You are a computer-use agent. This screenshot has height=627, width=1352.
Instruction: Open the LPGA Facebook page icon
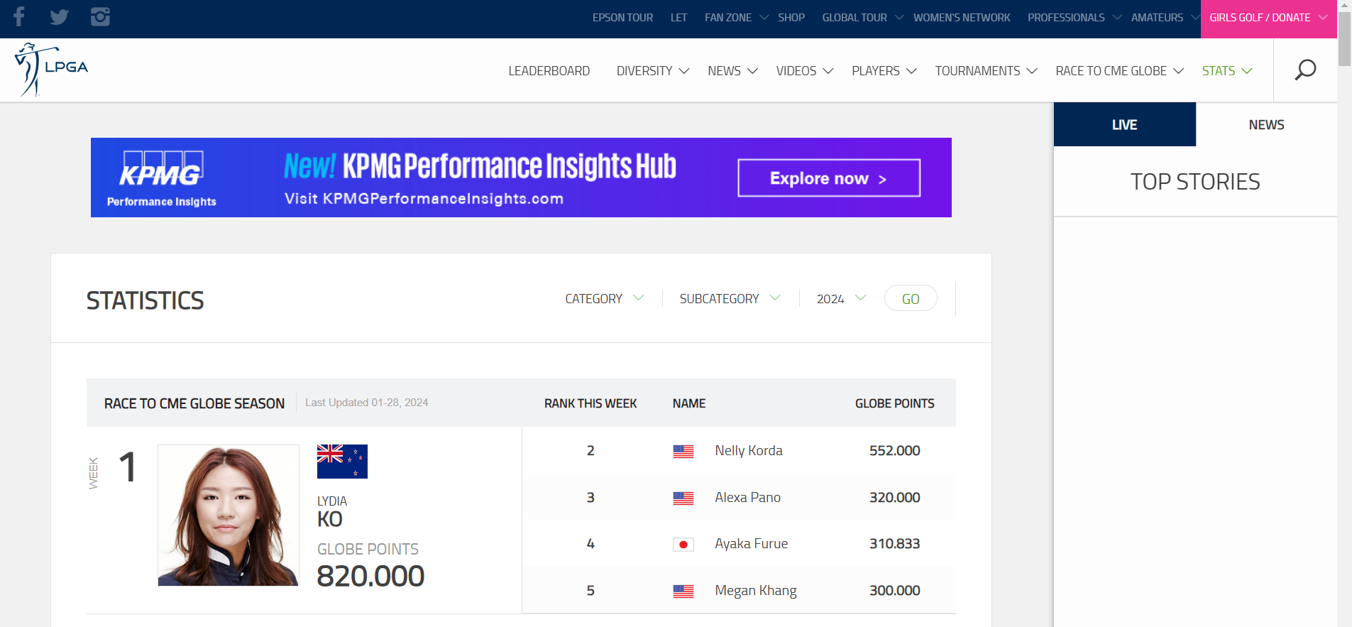pos(19,16)
